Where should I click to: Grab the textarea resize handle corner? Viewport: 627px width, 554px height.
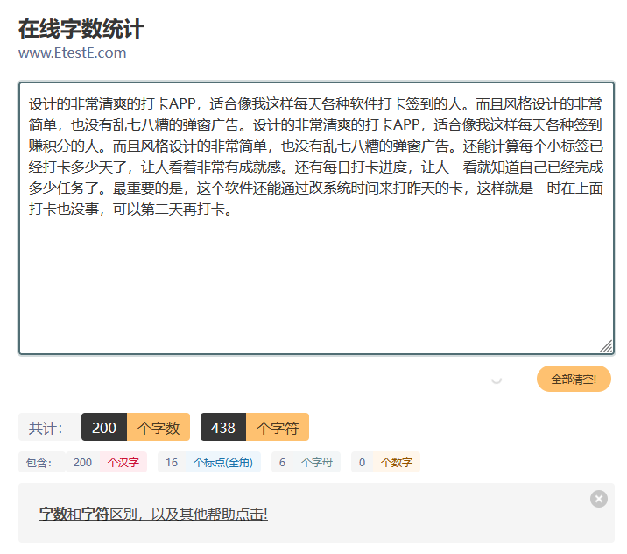[606, 346]
